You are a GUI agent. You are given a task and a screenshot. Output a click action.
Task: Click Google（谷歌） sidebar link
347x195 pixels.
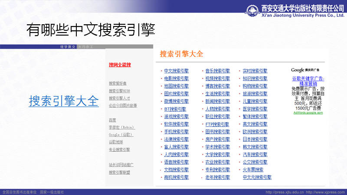click(121, 135)
